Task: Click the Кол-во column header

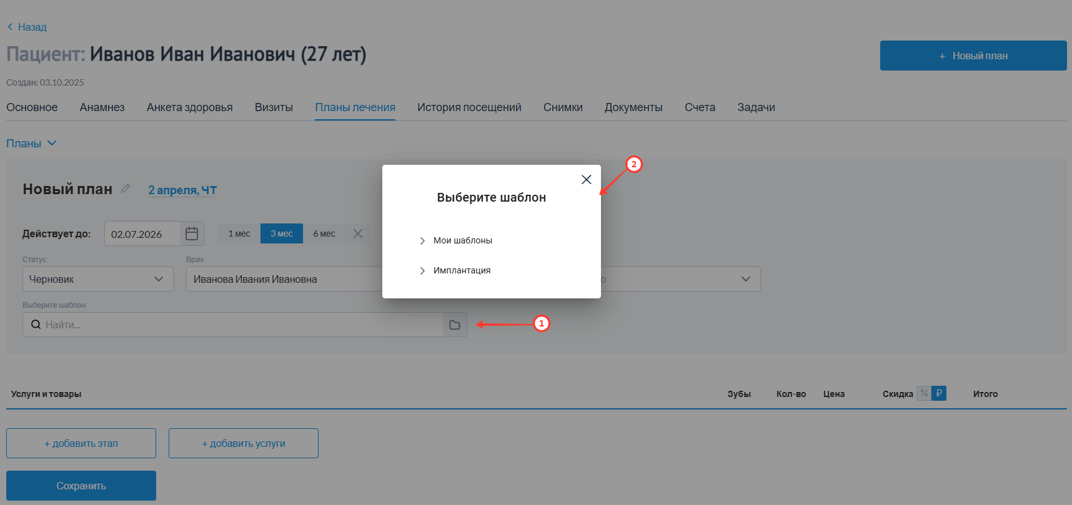Action: (791, 394)
